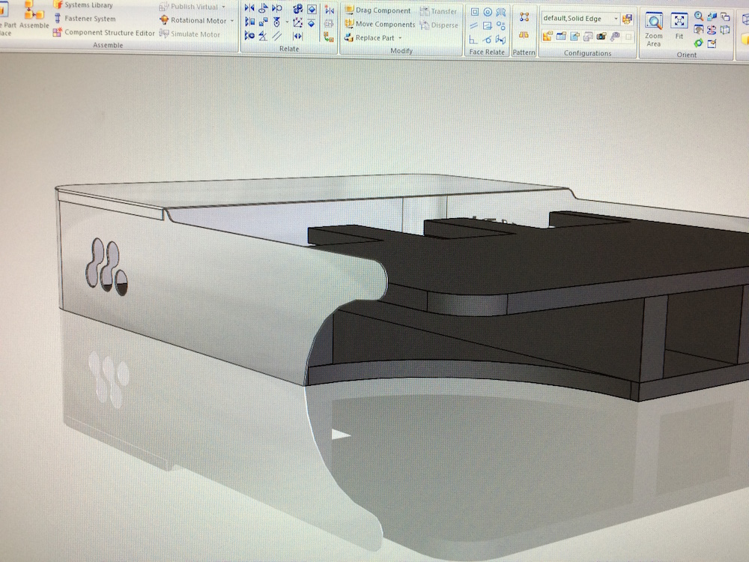Select the Parallel relationship icon in Relate
The width and height of the screenshot is (749, 562).
pos(276,36)
